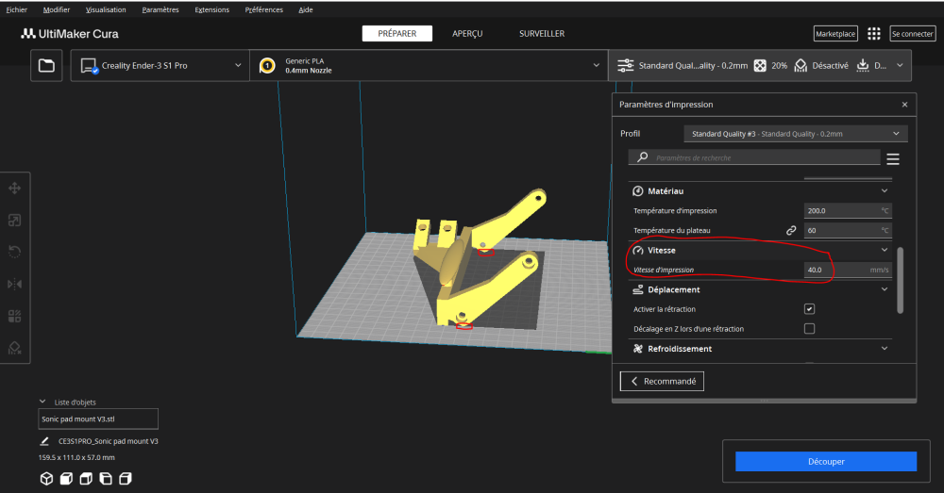This screenshot has height=493, width=944.
Task: Open the Profil Standard Quality dropdown
Action: tap(795, 134)
